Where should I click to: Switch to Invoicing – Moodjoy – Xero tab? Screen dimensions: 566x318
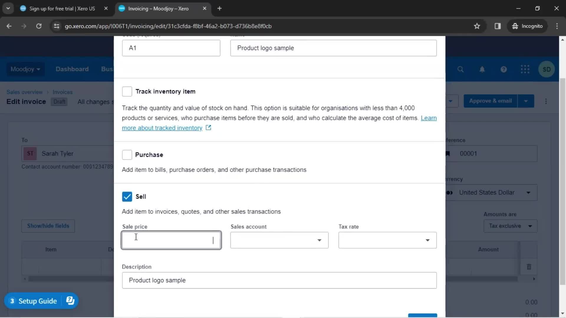pyautogui.click(x=158, y=9)
